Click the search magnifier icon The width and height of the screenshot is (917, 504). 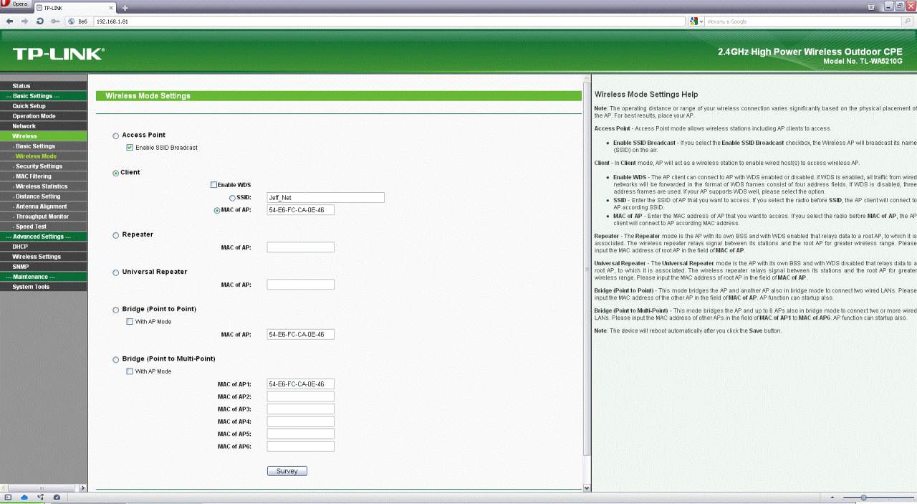908,22
